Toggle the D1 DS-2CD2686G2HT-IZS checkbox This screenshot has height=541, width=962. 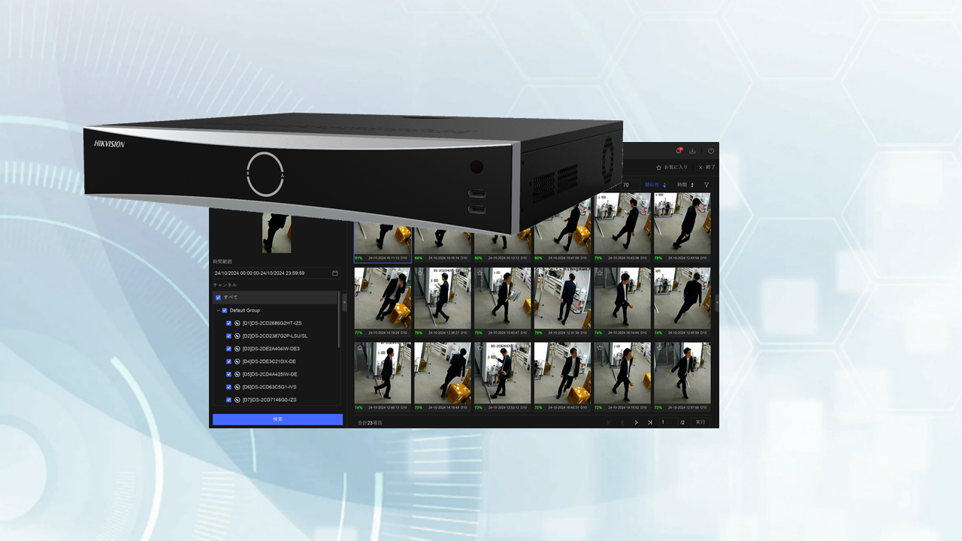[x=229, y=323]
